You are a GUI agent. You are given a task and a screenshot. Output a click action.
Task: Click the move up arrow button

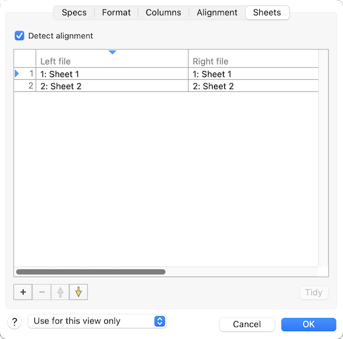click(x=60, y=292)
